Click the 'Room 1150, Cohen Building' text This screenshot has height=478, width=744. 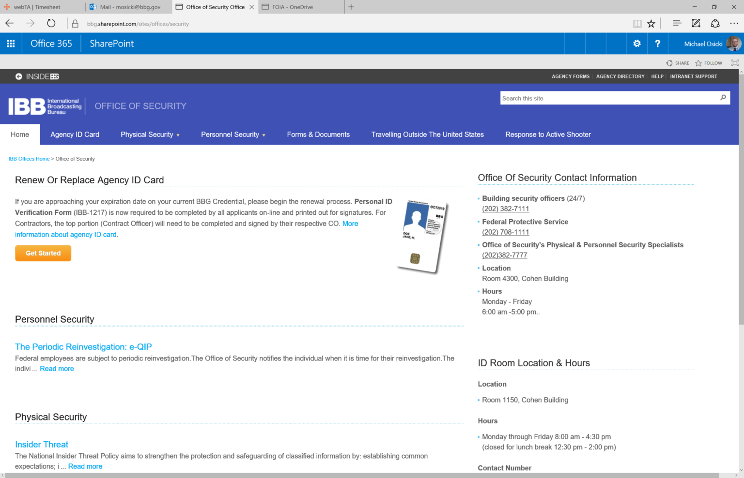pos(525,400)
